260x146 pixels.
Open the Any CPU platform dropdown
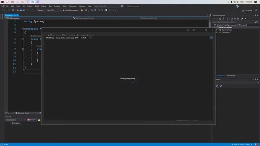coord(54,10)
